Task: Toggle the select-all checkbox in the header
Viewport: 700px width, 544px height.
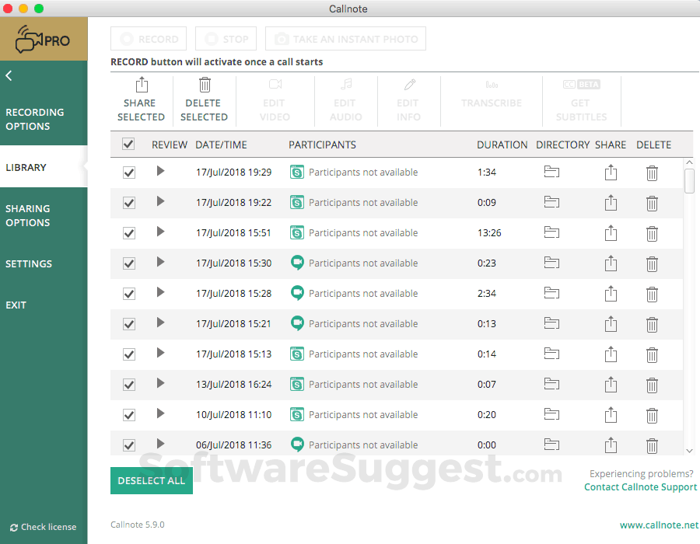Action: tap(128, 144)
